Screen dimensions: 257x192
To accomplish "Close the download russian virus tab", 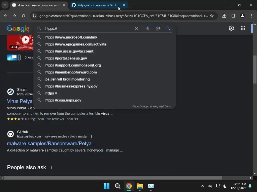I will point(64,5).
